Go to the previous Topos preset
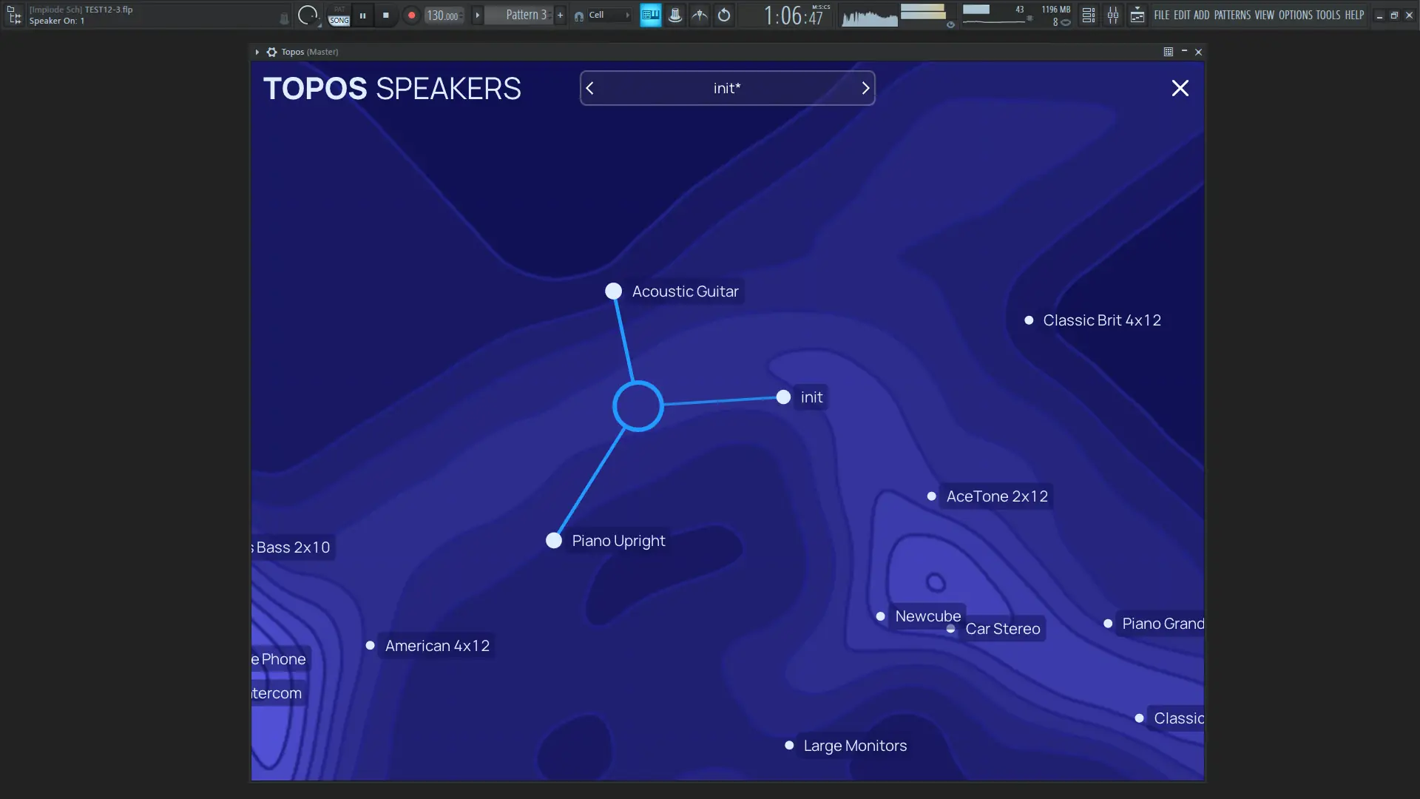The height and width of the screenshot is (799, 1420). click(590, 88)
